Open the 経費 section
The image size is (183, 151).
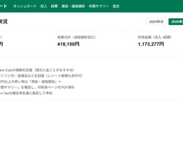[54, 6]
